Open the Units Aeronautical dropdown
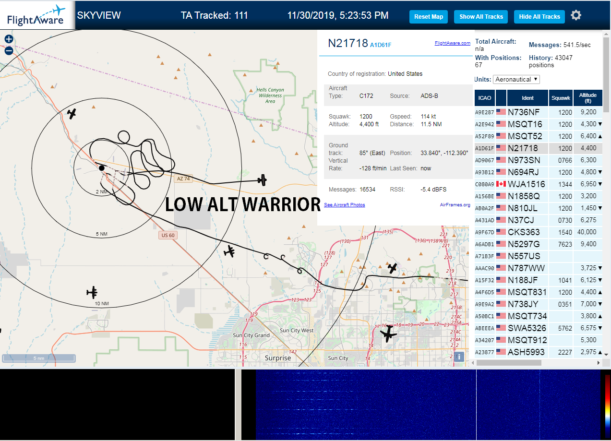Screen dimensions: 611x441 click(x=516, y=79)
